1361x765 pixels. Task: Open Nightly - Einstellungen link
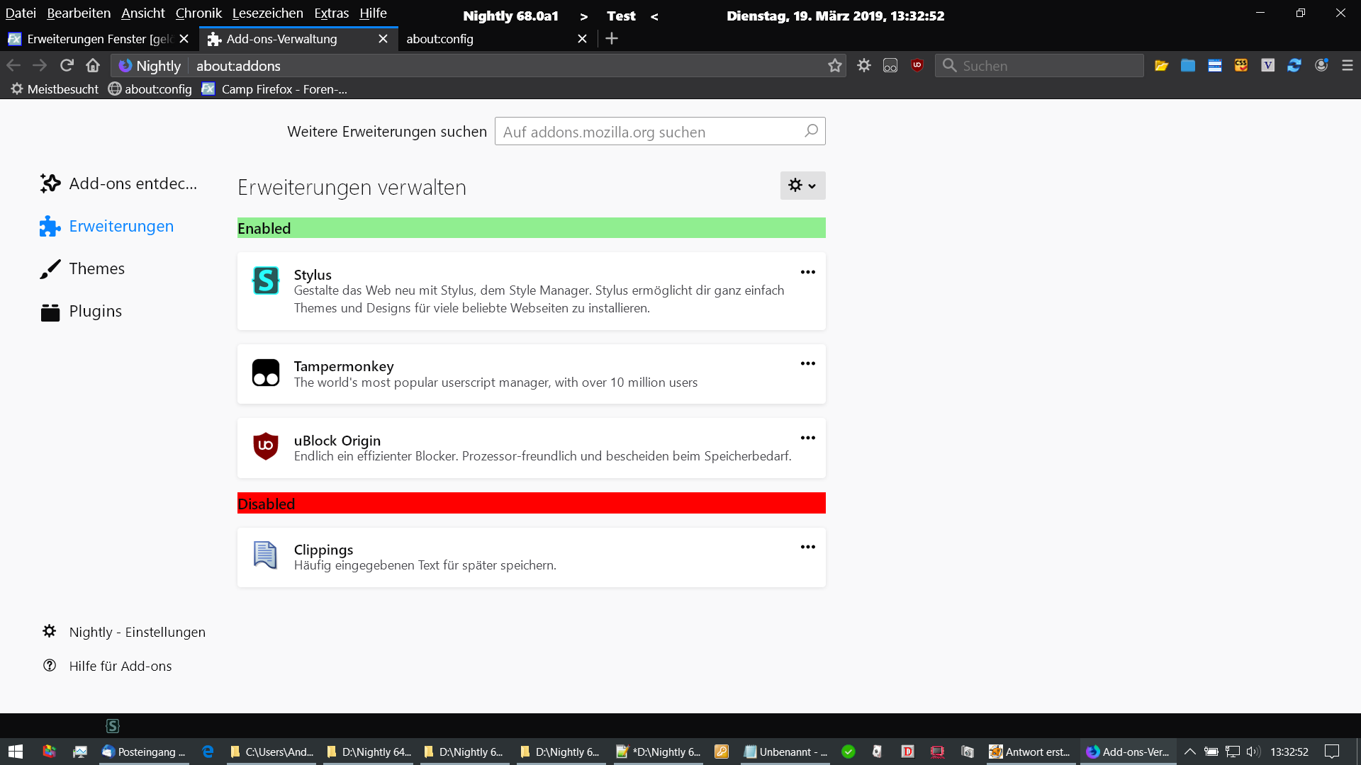137,632
